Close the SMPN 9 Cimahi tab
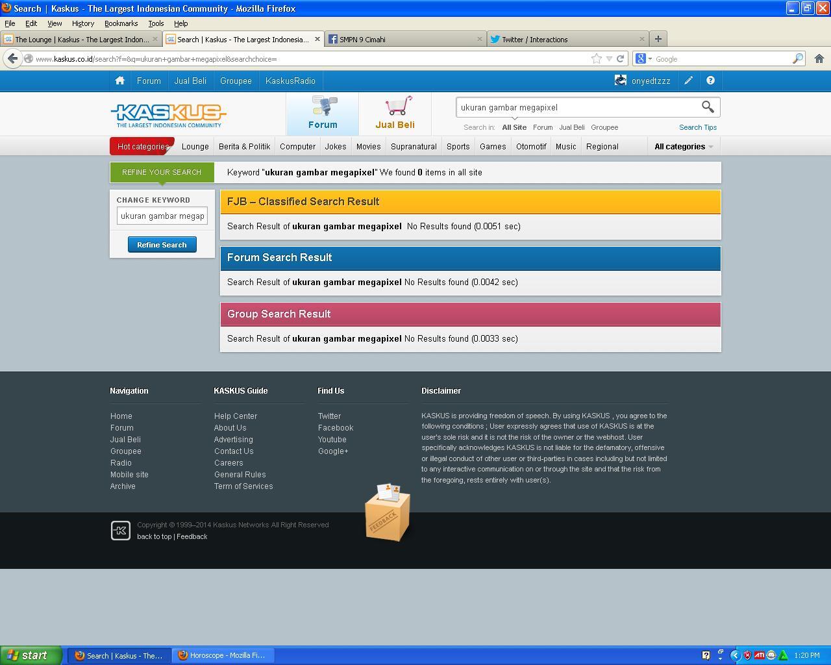The width and height of the screenshot is (831, 665). tap(480, 39)
